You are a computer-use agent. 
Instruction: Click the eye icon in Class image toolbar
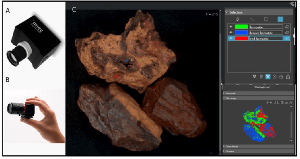click(x=271, y=103)
